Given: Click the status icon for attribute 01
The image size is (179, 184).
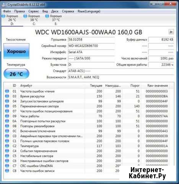Looking at the screenshot, I should 7,91.
